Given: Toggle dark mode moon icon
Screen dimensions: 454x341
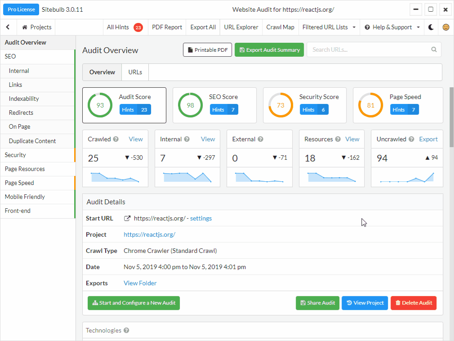Looking at the screenshot, I should [x=431, y=27].
